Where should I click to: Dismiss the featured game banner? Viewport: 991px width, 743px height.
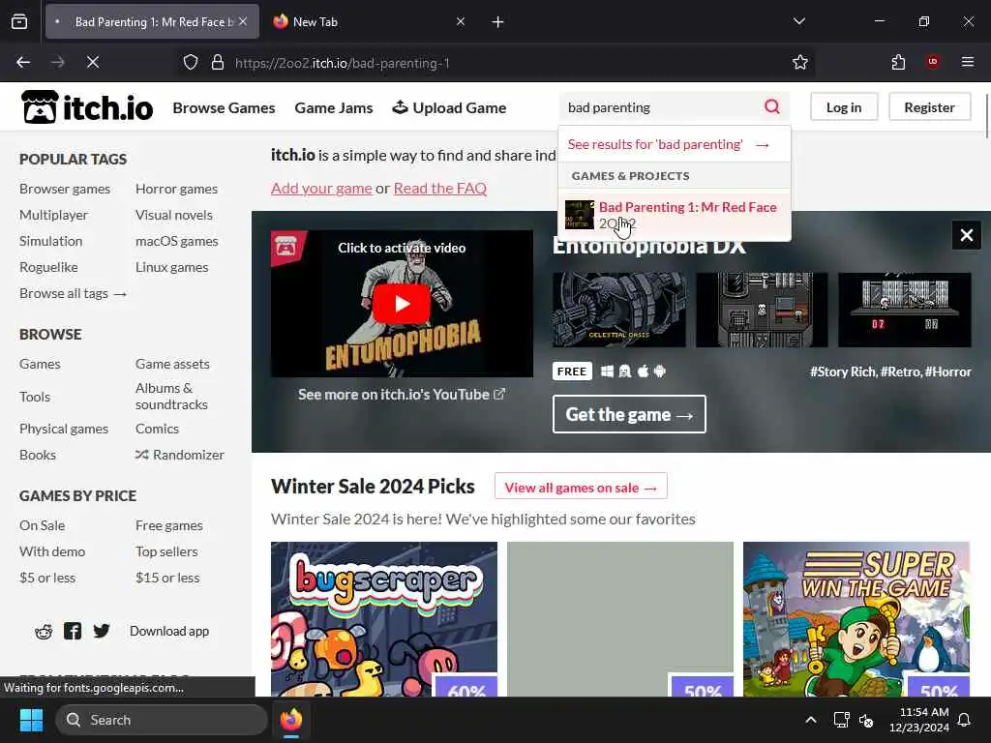click(967, 235)
